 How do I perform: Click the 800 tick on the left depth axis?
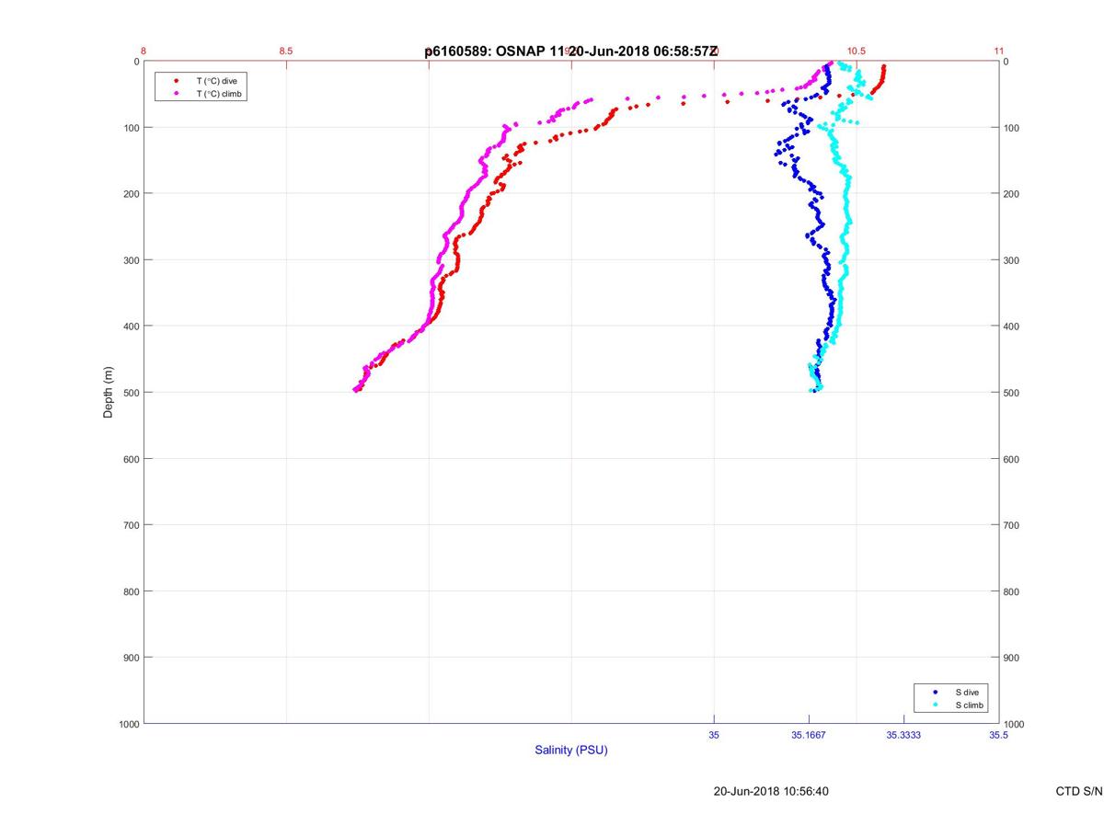(x=131, y=591)
